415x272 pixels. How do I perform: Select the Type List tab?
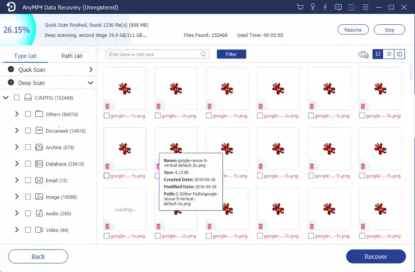click(25, 56)
